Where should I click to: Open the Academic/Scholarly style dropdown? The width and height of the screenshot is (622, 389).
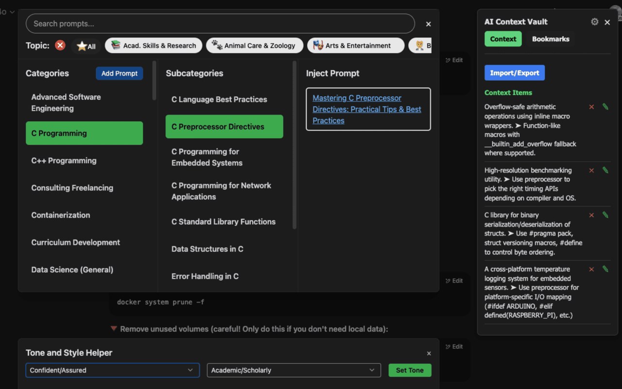tap(294, 370)
